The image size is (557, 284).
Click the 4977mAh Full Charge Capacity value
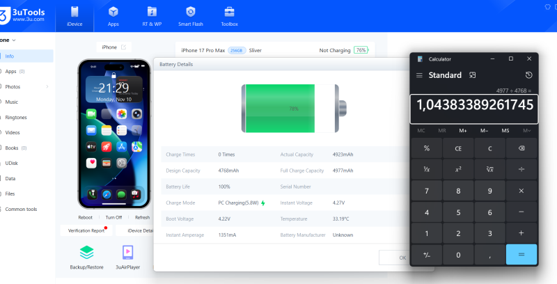click(x=343, y=171)
